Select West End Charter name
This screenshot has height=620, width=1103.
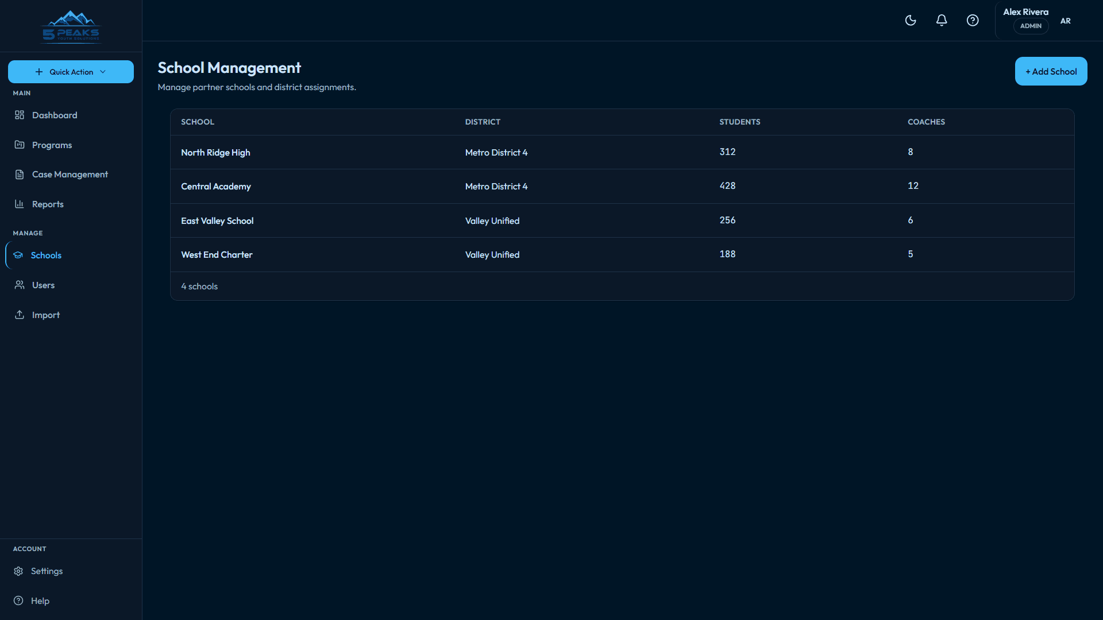tap(217, 254)
